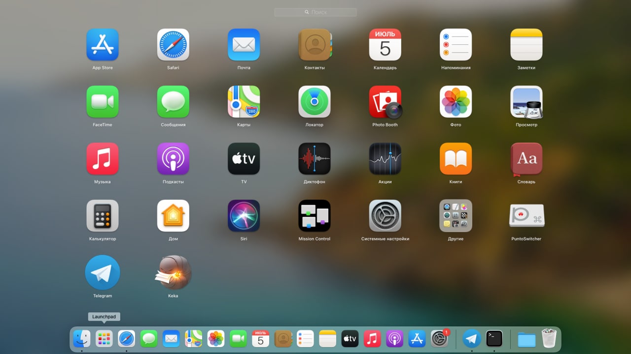Open Подкасты (Podcasts) in the Launchpad grid
This screenshot has width=631, height=354.
click(x=173, y=159)
